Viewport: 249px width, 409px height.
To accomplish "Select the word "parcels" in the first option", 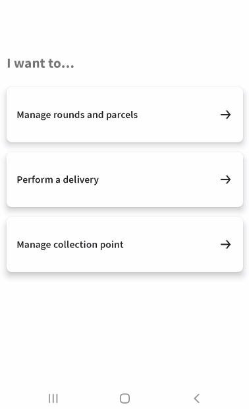I will (122, 115).
